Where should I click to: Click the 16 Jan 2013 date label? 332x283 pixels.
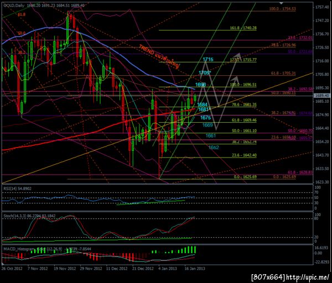coord(195,269)
